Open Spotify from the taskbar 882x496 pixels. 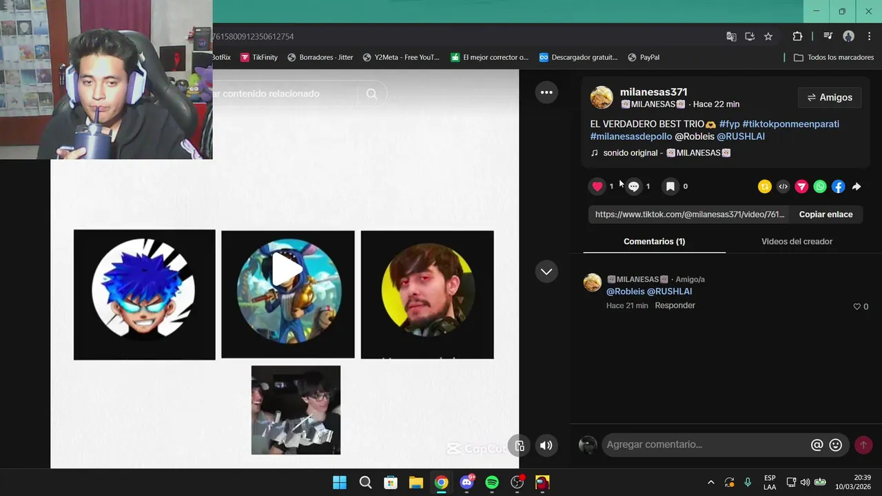[492, 482]
